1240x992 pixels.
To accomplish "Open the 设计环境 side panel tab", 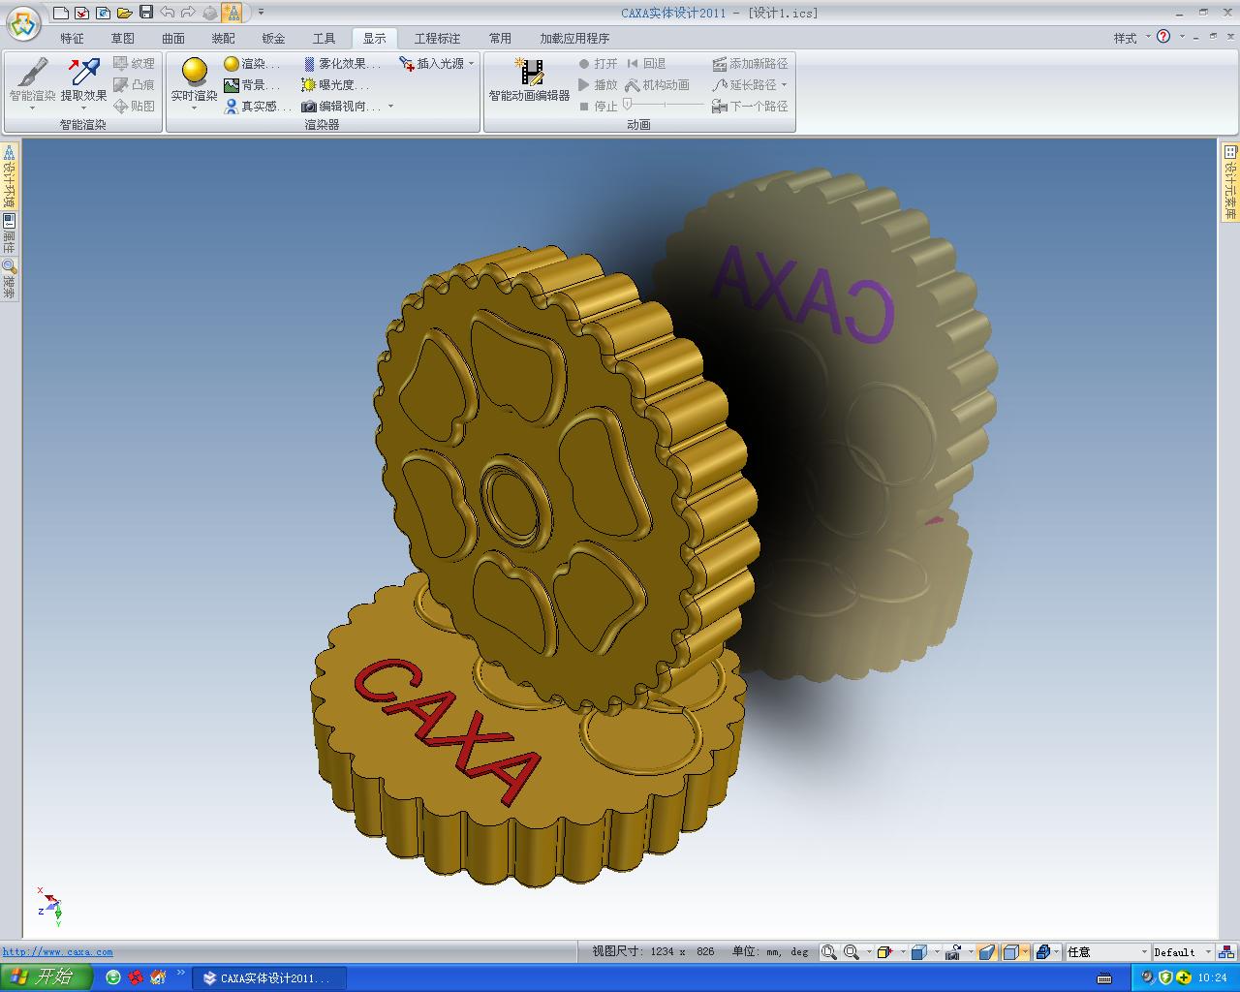I will 9,175.
